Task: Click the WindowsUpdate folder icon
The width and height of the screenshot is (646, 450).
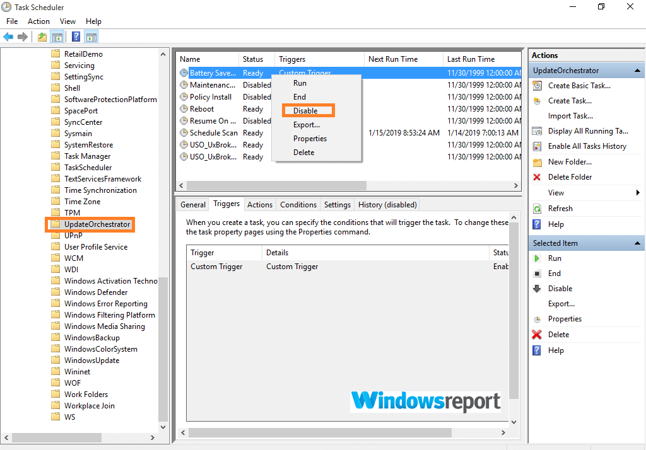Action: coord(56,361)
